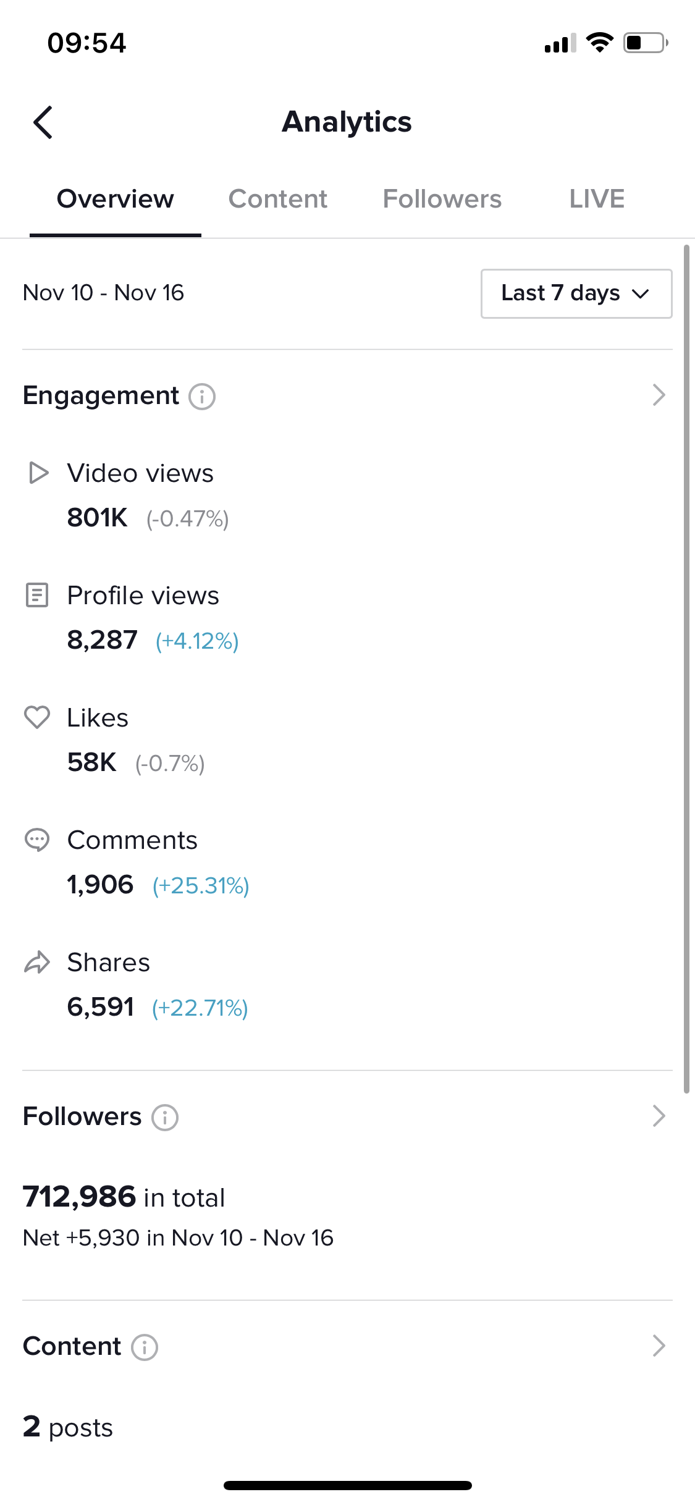This screenshot has width=695, height=1505.
Task: Expand Followers section via chevron
Action: coord(659,1116)
